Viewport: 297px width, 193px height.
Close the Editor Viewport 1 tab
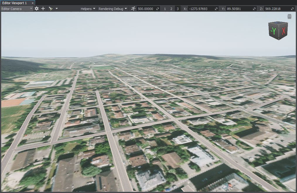33,3
